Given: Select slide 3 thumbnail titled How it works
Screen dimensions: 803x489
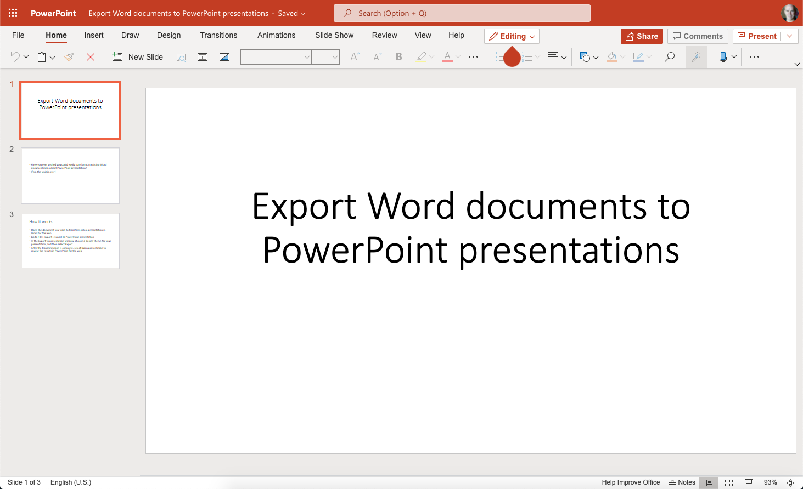Looking at the screenshot, I should (70, 241).
